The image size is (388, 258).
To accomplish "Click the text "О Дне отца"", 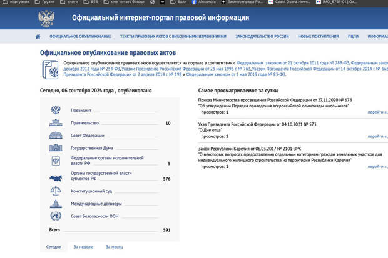I will coord(210,130).
